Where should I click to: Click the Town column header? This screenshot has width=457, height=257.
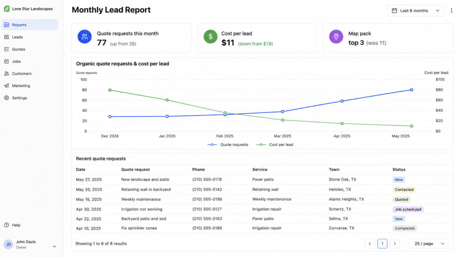334,169
